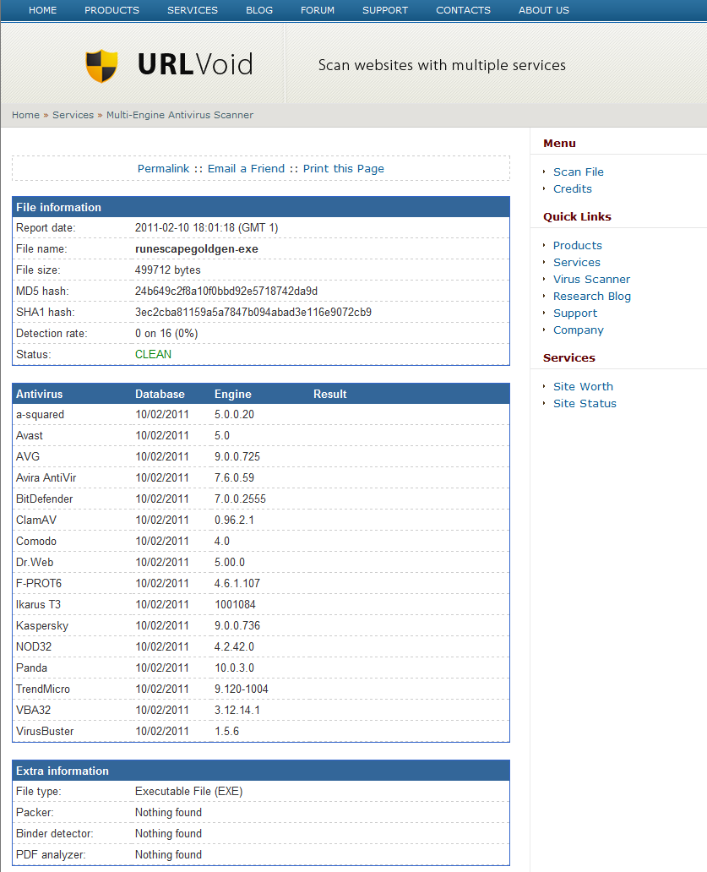Click the Engine column header
This screenshot has height=872, width=707.
click(x=233, y=394)
